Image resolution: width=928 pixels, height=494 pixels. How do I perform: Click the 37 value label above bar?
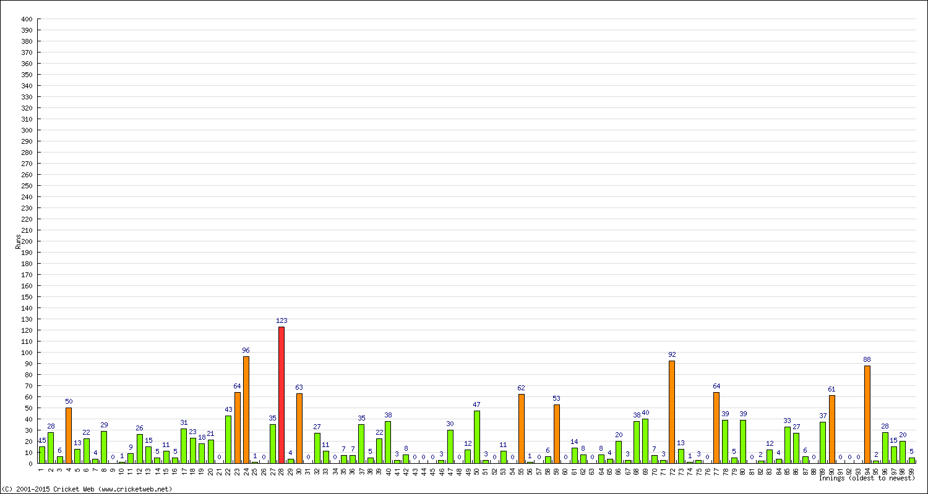click(823, 416)
